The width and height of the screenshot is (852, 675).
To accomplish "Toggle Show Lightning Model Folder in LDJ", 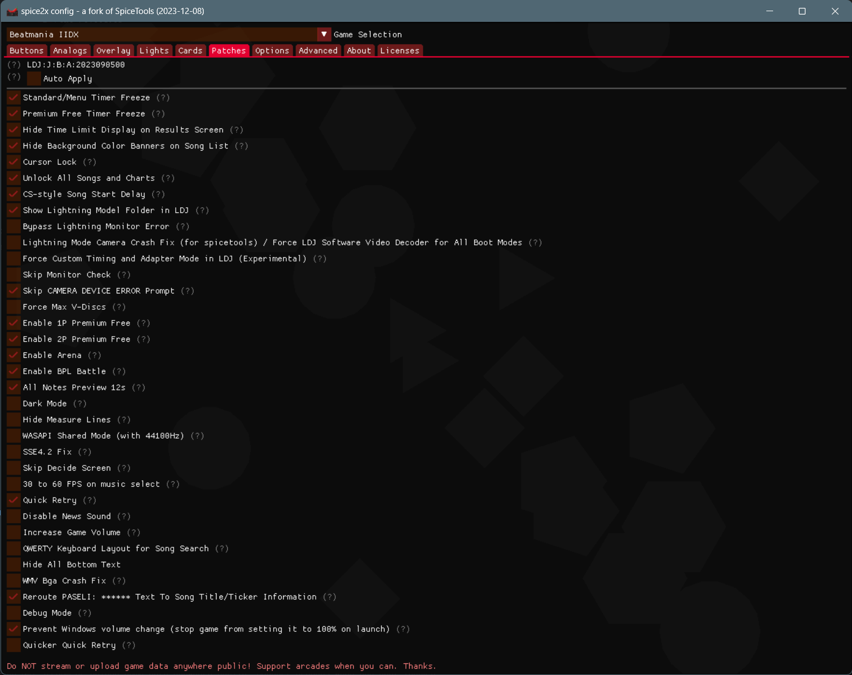I will (13, 211).
